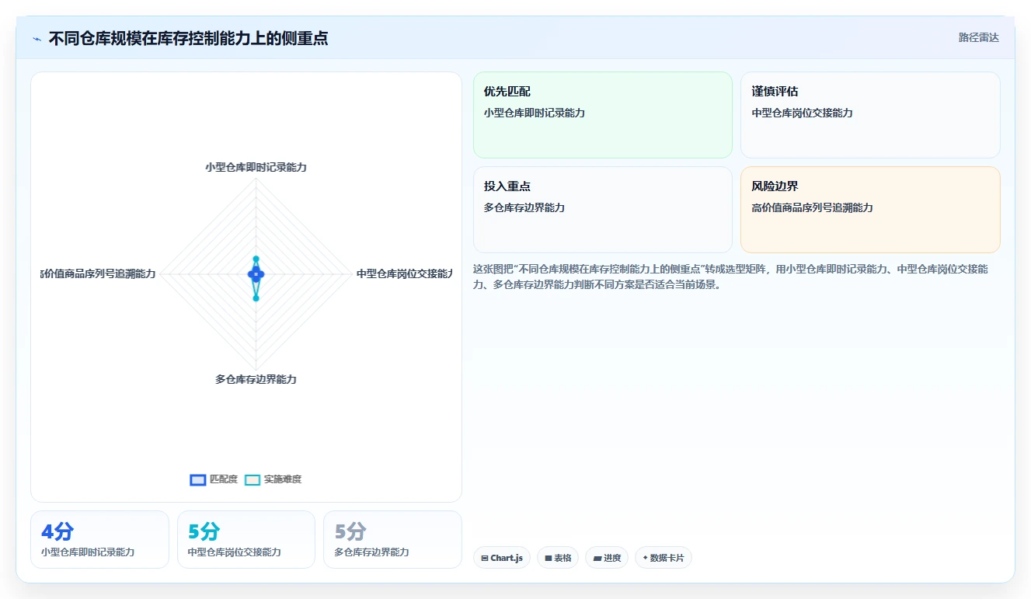This screenshot has width=1031, height=599.
Task: Open the 谨慎评估 card
Action: point(870,115)
